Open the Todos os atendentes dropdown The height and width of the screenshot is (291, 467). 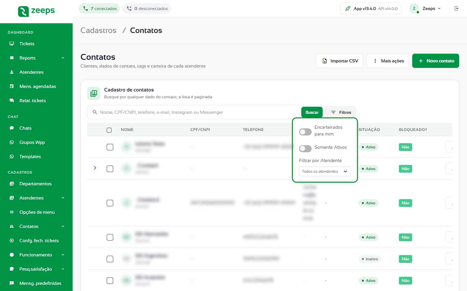tap(325, 171)
